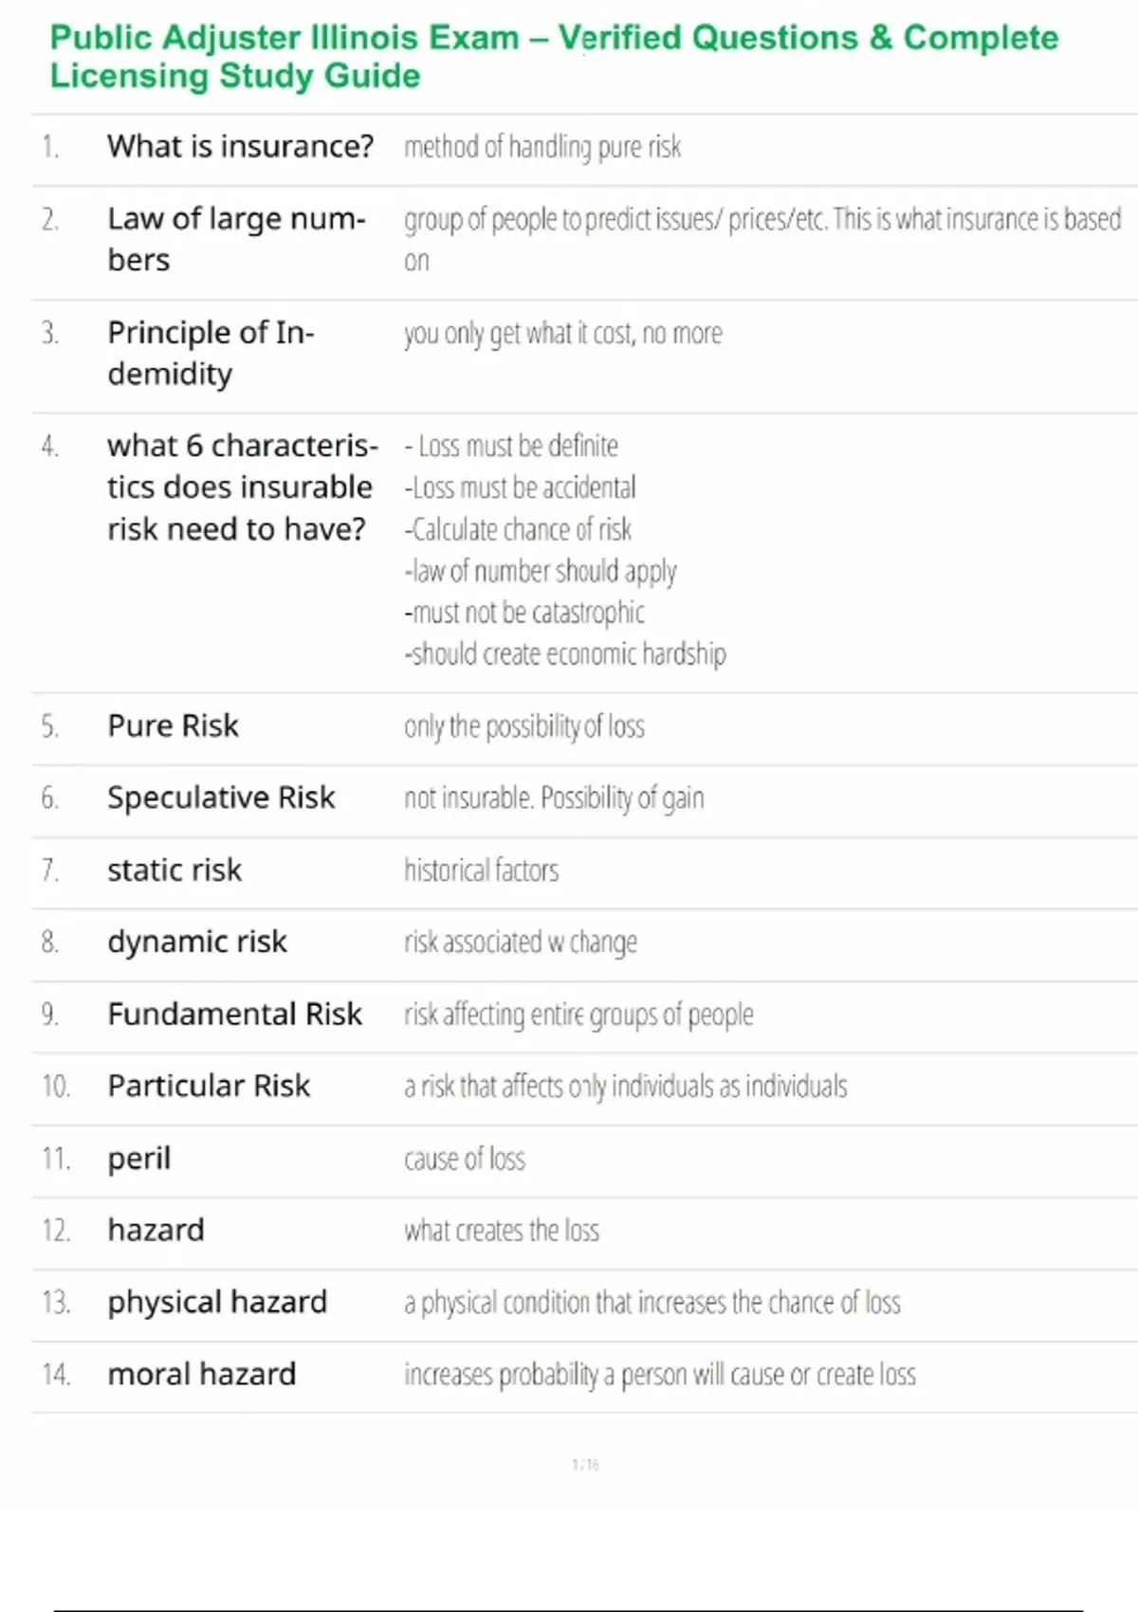The height and width of the screenshot is (1612, 1138).
Task: Click the definition "you only get what it cost"
Action: point(562,334)
